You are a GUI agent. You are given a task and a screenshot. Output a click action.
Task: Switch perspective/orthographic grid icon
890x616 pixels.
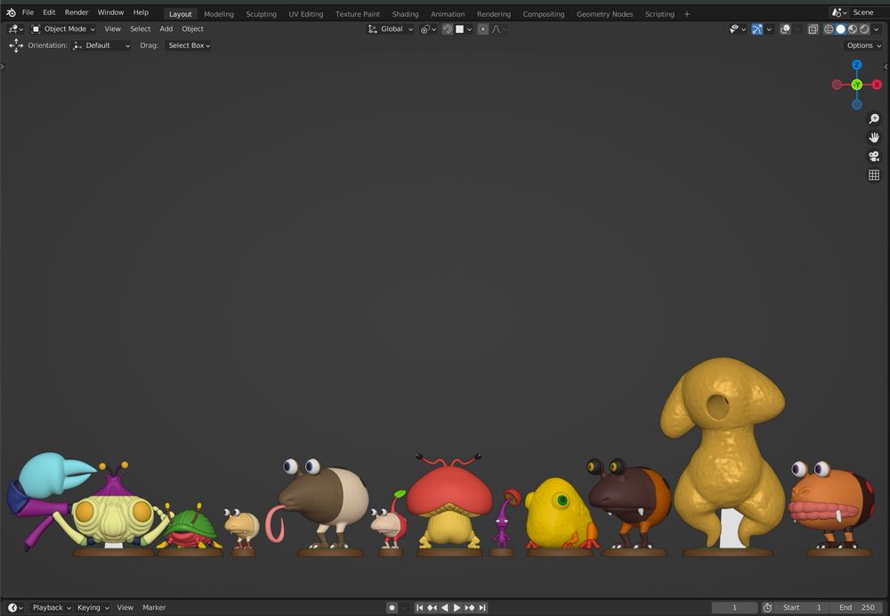pyautogui.click(x=874, y=174)
